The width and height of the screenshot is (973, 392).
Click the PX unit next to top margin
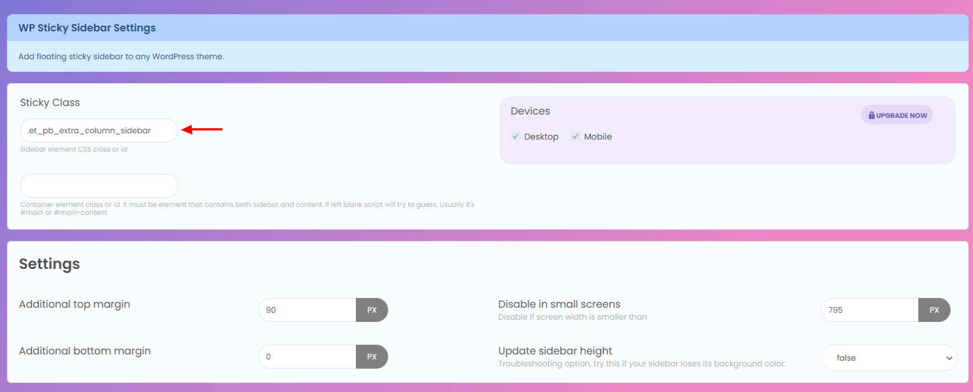[372, 310]
